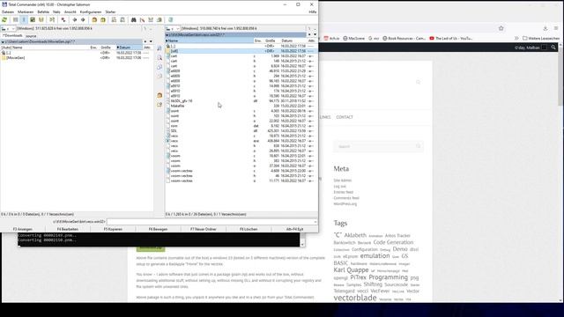Click the last toolbar icon, the notepad
This screenshot has height=317, width=564.
point(170,19)
